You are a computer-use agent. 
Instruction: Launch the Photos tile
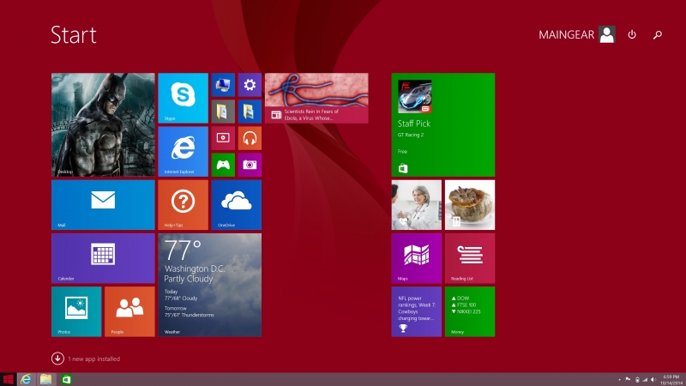point(76,311)
